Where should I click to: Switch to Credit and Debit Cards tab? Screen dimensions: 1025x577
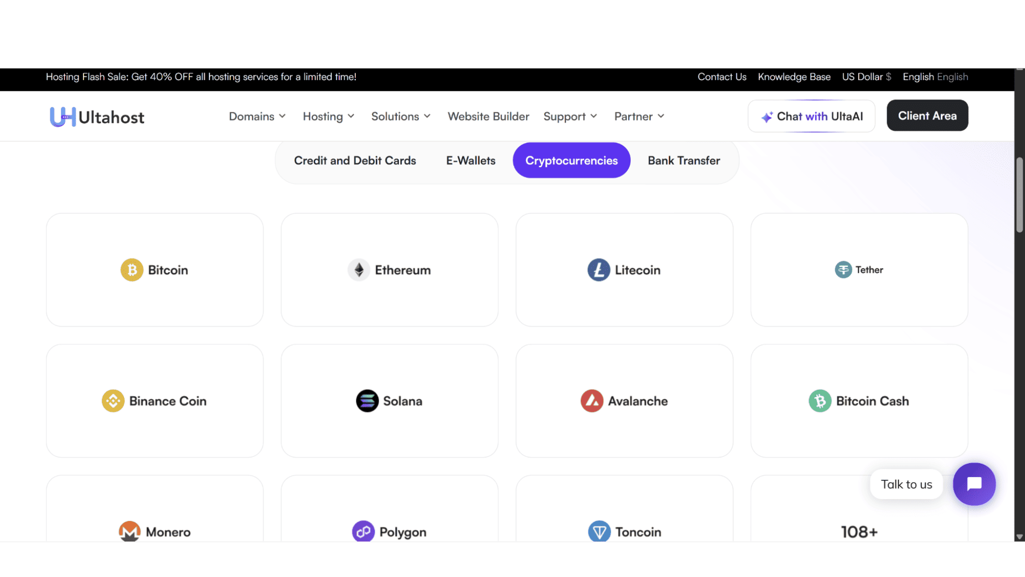[x=355, y=161]
